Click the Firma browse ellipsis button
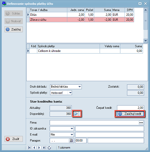Image resolution: width=150 pixels, height=152 pixels. pyautogui.click(x=141, y=123)
